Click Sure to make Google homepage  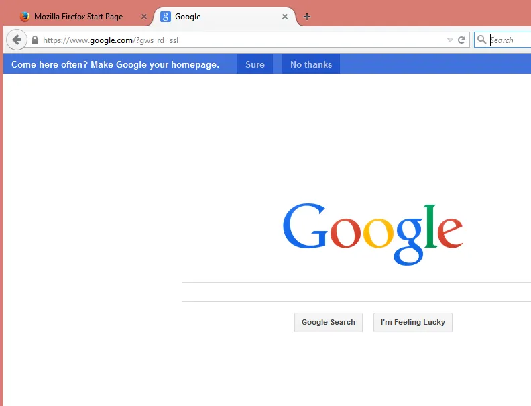tap(255, 64)
